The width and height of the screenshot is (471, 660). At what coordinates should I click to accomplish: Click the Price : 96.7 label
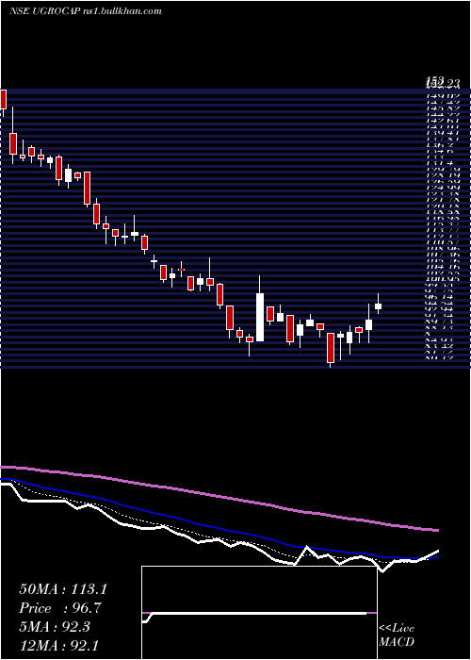[59, 608]
